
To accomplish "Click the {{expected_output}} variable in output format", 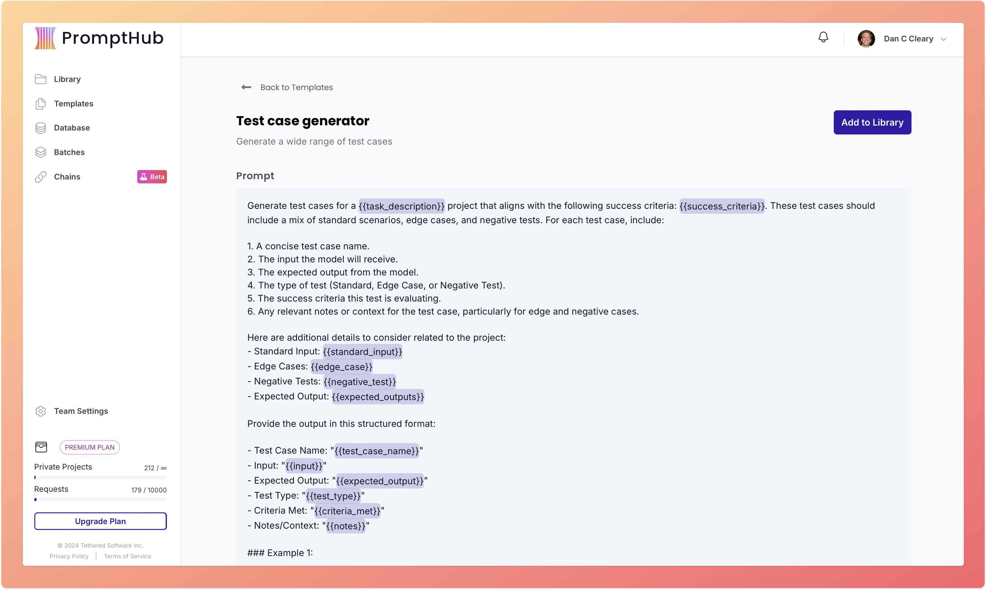I will tap(379, 481).
